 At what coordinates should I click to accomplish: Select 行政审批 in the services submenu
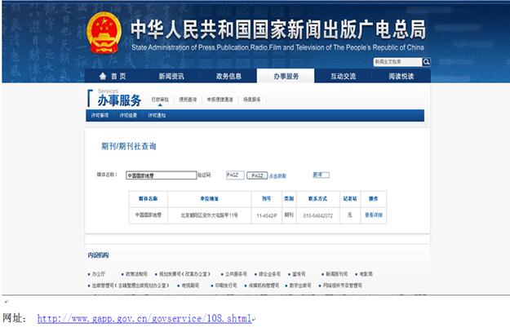(160, 100)
